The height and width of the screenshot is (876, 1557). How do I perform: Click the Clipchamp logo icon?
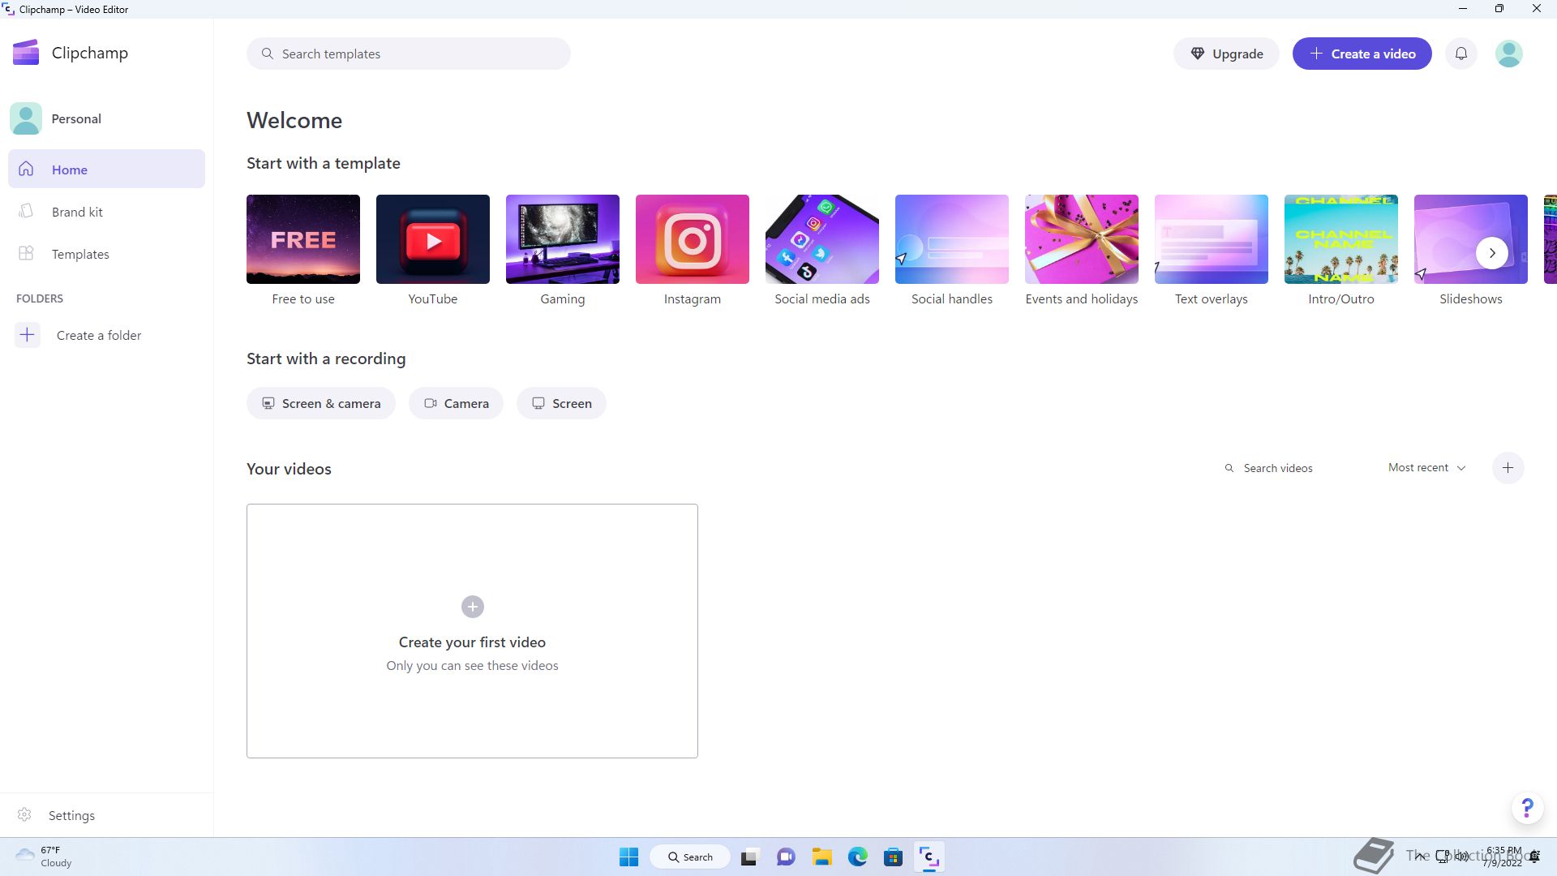click(26, 53)
